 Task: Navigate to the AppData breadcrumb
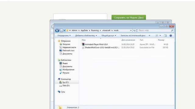(x=84, y=30)
